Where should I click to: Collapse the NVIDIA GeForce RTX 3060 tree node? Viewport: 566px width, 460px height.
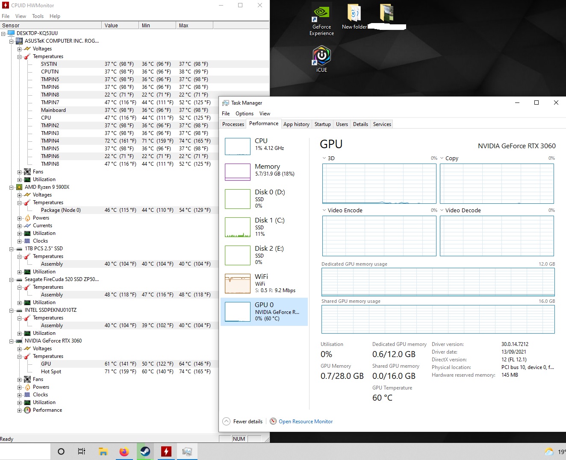click(x=12, y=341)
